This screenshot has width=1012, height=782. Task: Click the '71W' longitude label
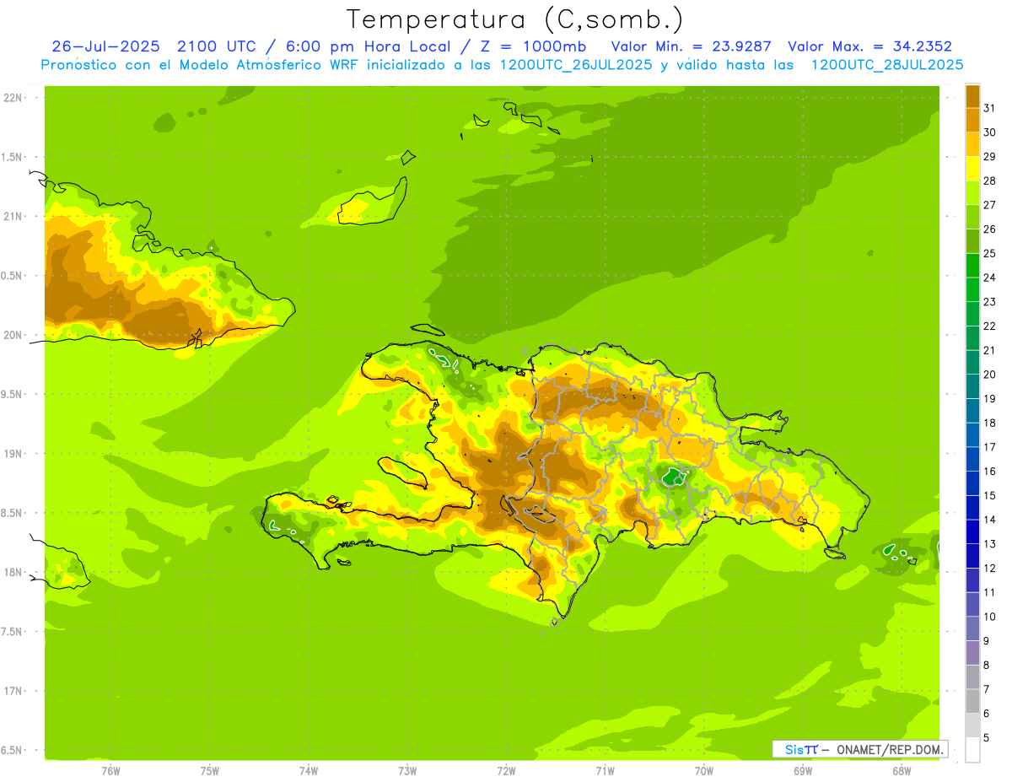click(605, 772)
